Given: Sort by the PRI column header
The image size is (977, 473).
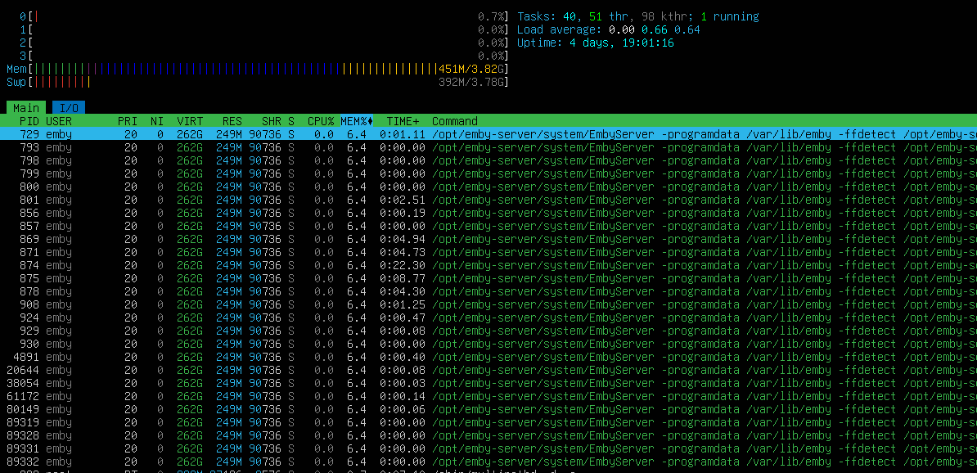Looking at the screenshot, I should coord(127,121).
